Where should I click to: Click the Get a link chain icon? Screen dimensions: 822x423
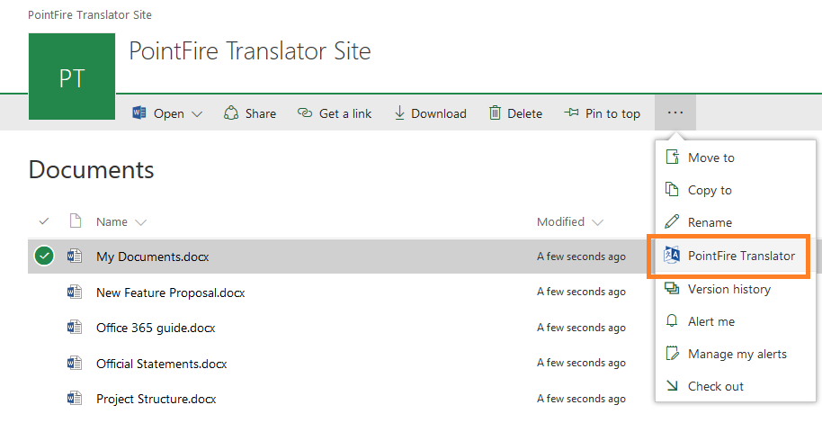point(305,112)
